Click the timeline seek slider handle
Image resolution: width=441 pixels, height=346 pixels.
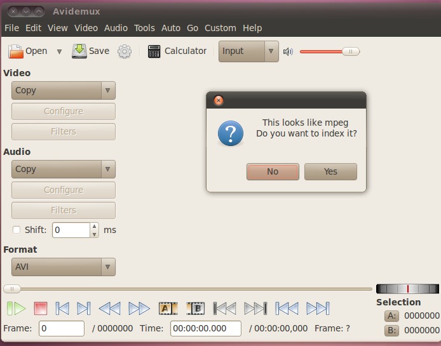[12, 289]
